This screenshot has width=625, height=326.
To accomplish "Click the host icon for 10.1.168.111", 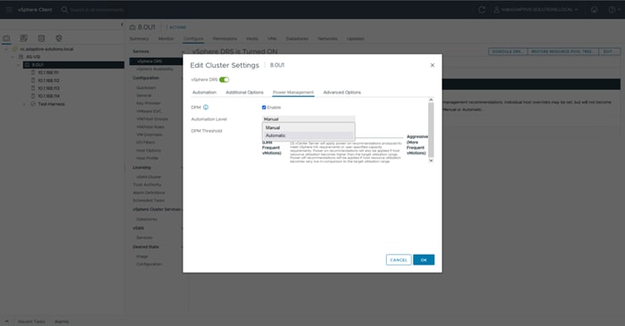I will pos(33,72).
